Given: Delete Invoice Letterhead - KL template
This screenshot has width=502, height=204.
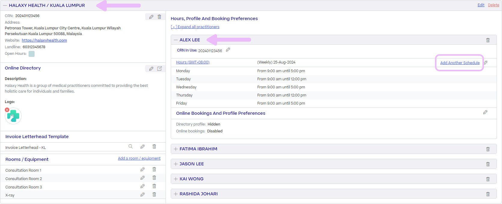Looking at the screenshot, I should point(154,146).
